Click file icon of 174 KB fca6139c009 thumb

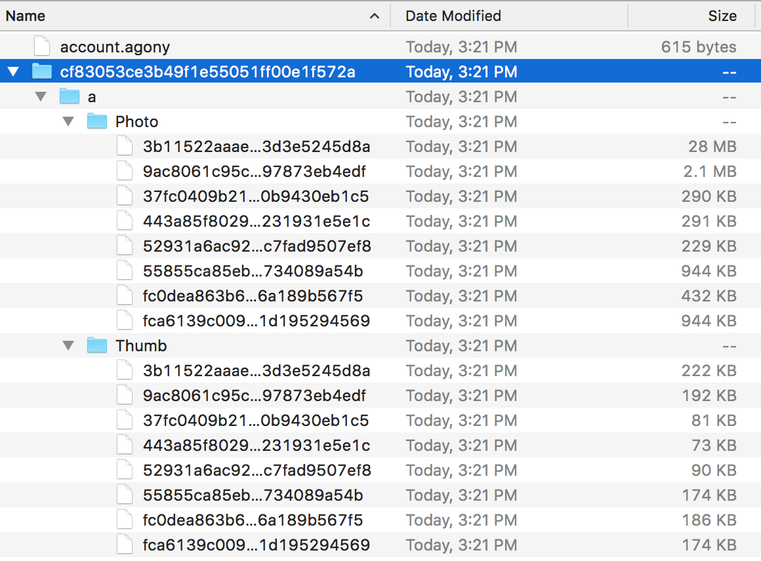pyautogui.click(x=125, y=545)
